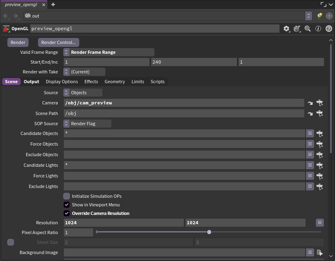Jump to the Camera operator arrow icon

[x=310, y=103]
